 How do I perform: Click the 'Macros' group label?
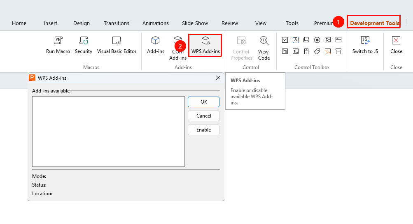pos(91,67)
